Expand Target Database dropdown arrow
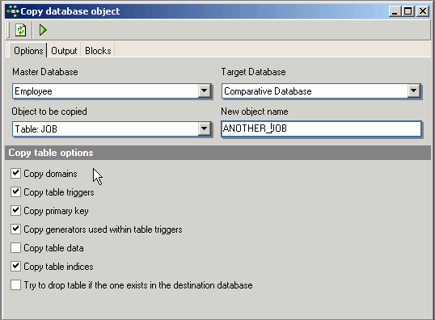The width and height of the screenshot is (435, 320). (x=413, y=91)
